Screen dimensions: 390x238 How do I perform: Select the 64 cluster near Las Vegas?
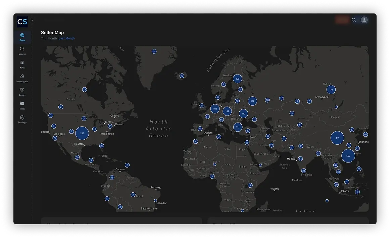(55, 138)
